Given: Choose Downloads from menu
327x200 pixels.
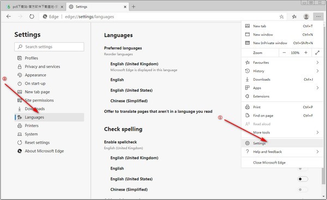Looking at the screenshot, I should coord(282,80).
